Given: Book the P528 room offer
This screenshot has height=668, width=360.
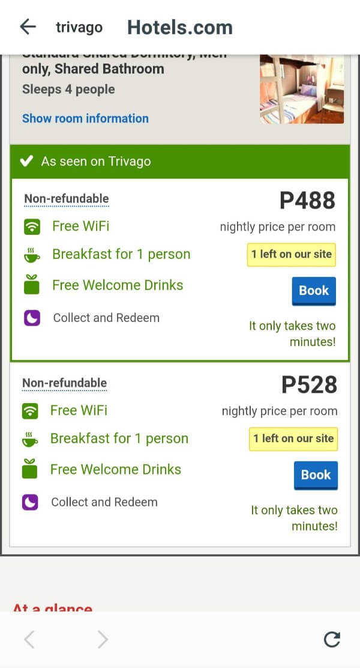Looking at the screenshot, I should tap(316, 475).
